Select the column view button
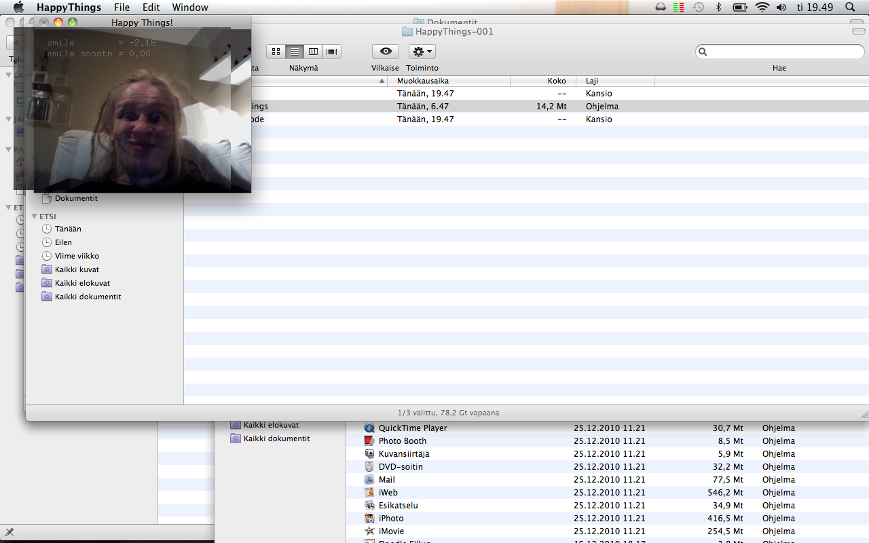 click(313, 52)
